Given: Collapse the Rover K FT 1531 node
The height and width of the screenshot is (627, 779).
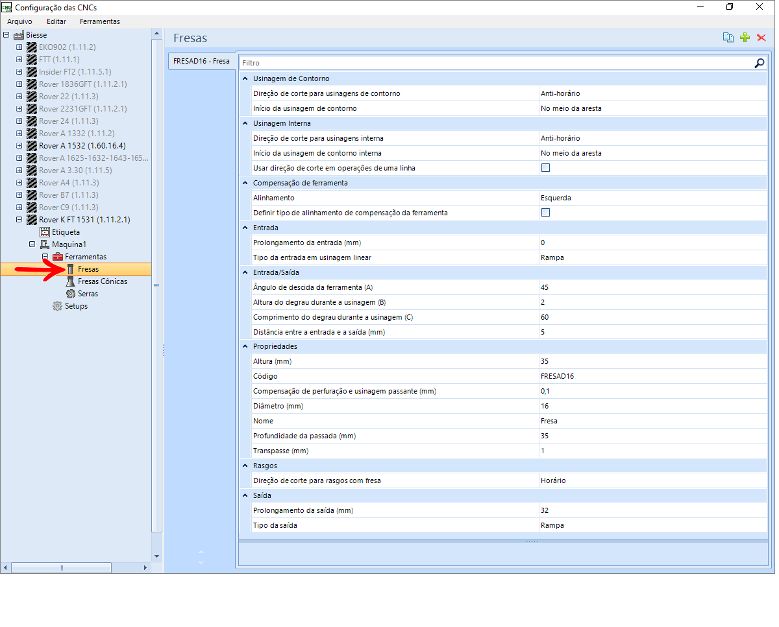Looking at the screenshot, I should click(x=19, y=220).
